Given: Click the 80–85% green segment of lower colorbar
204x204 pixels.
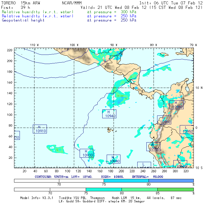Looking at the screenshot, I should 139,190.
